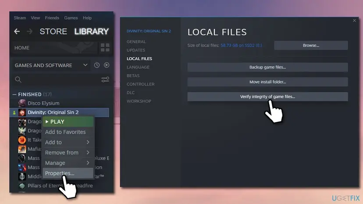Click Verify integrity of game files...
Screen dimensions: 363x204
(x=267, y=97)
